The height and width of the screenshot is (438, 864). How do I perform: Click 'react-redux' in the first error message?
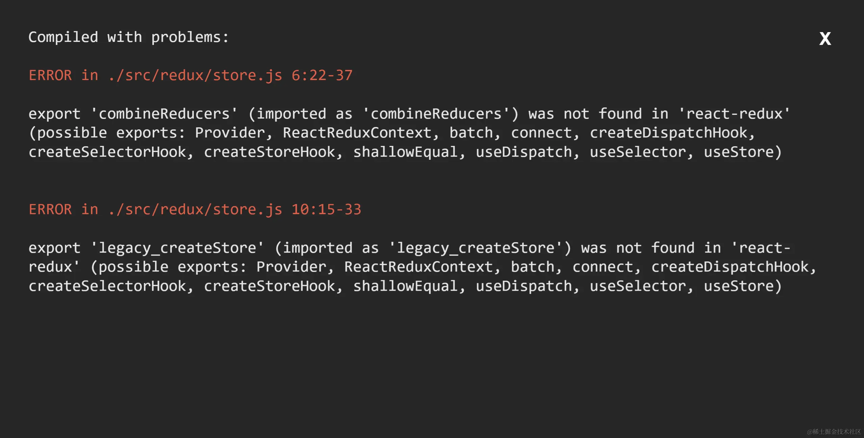click(734, 114)
